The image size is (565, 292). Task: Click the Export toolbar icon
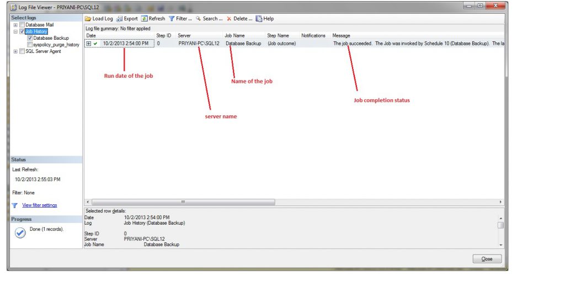click(x=119, y=19)
